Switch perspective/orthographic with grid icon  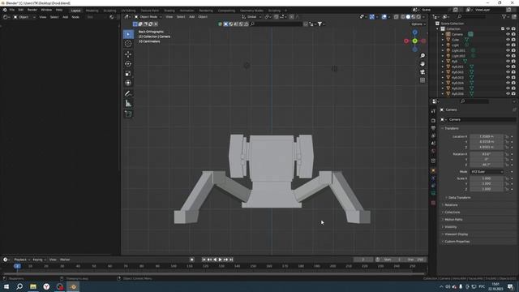click(x=422, y=80)
